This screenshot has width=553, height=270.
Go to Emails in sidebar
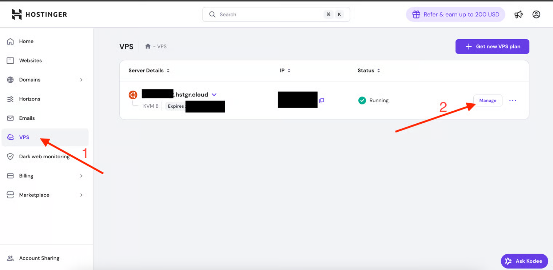(x=27, y=118)
